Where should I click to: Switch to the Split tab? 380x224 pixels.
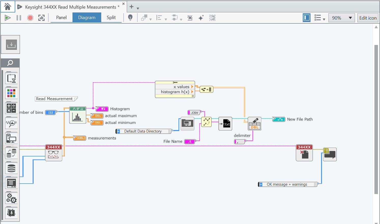[111, 18]
